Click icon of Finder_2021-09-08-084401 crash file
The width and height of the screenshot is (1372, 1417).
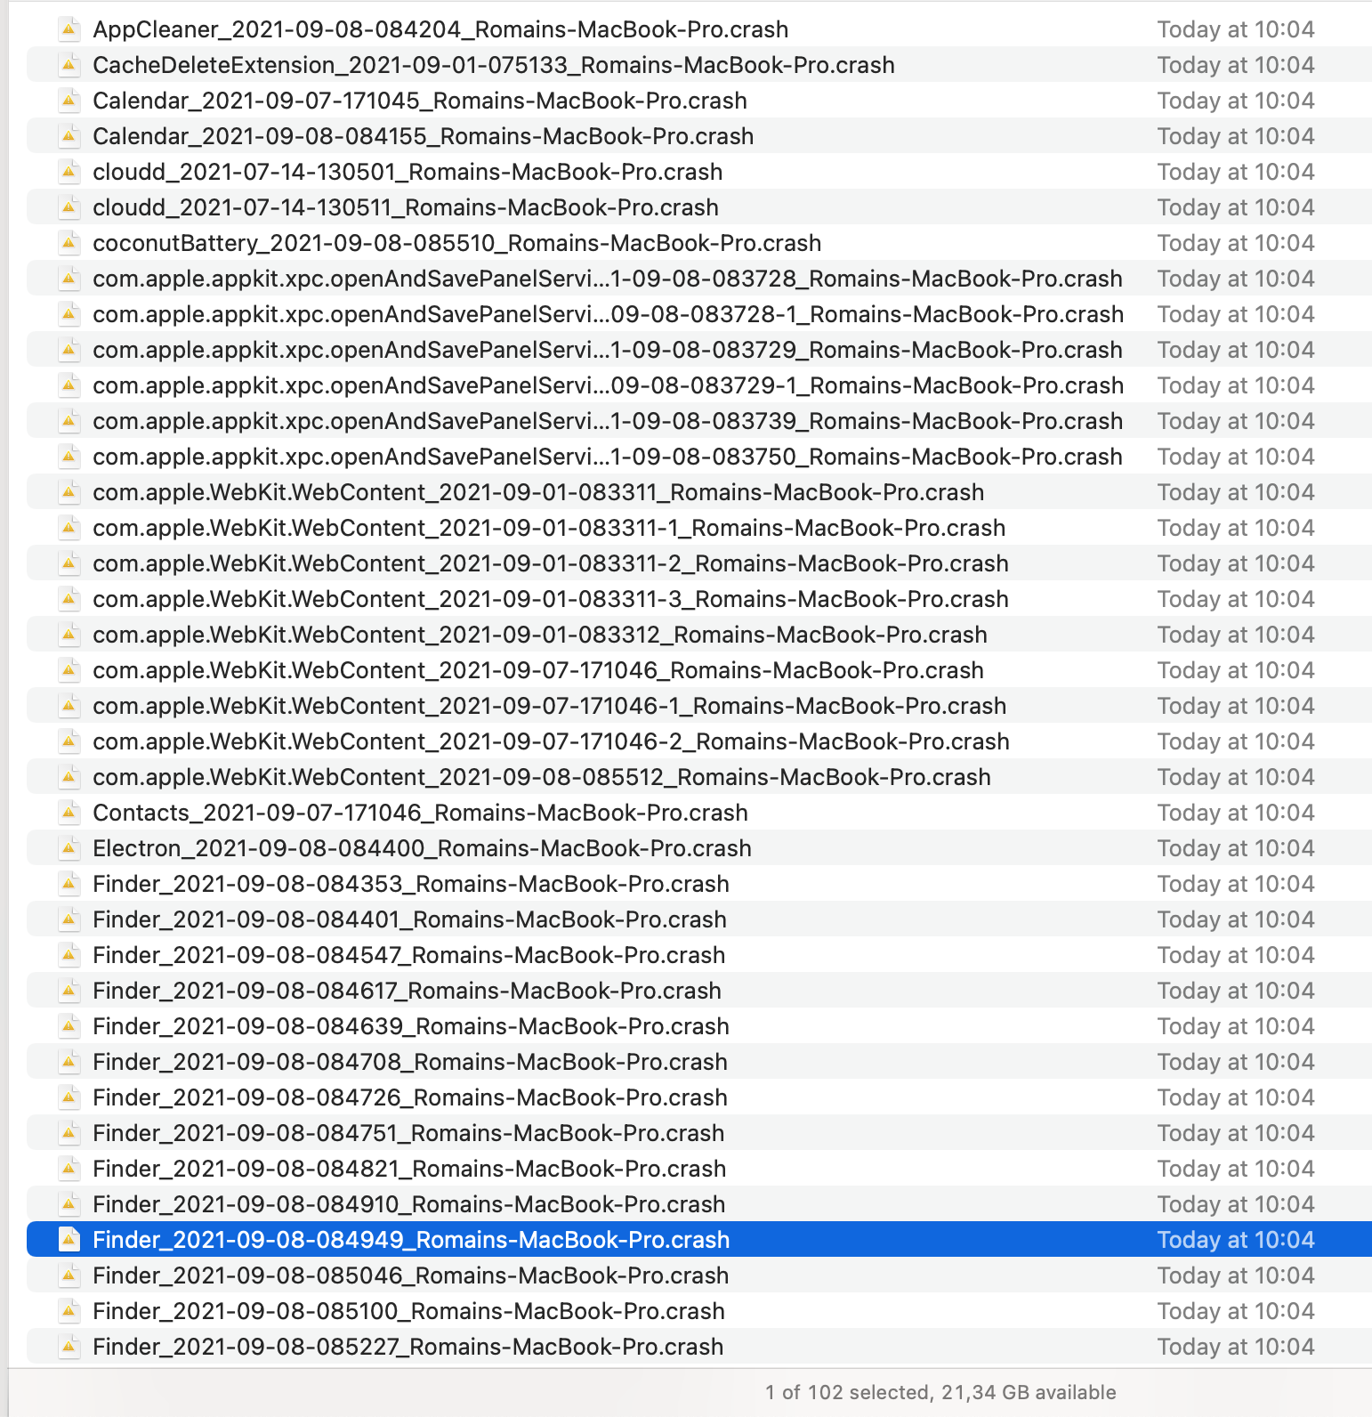point(69,919)
